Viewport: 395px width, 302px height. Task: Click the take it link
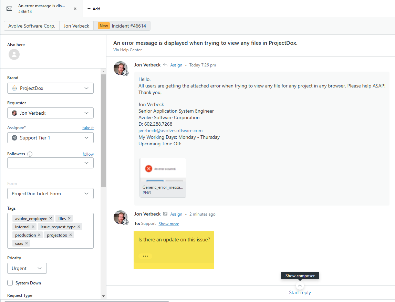click(88, 128)
